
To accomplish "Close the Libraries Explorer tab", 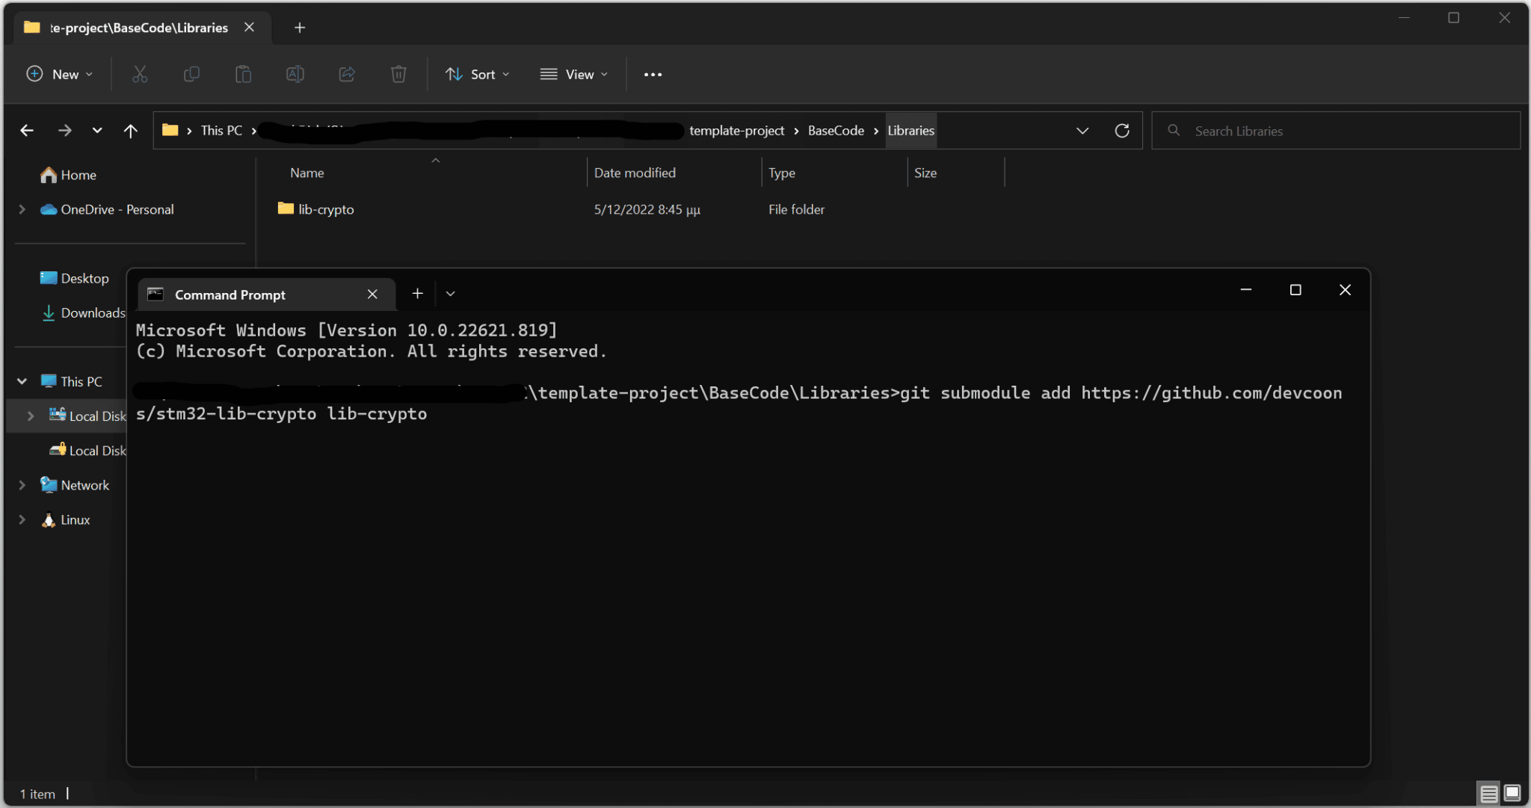I will pyautogui.click(x=250, y=28).
